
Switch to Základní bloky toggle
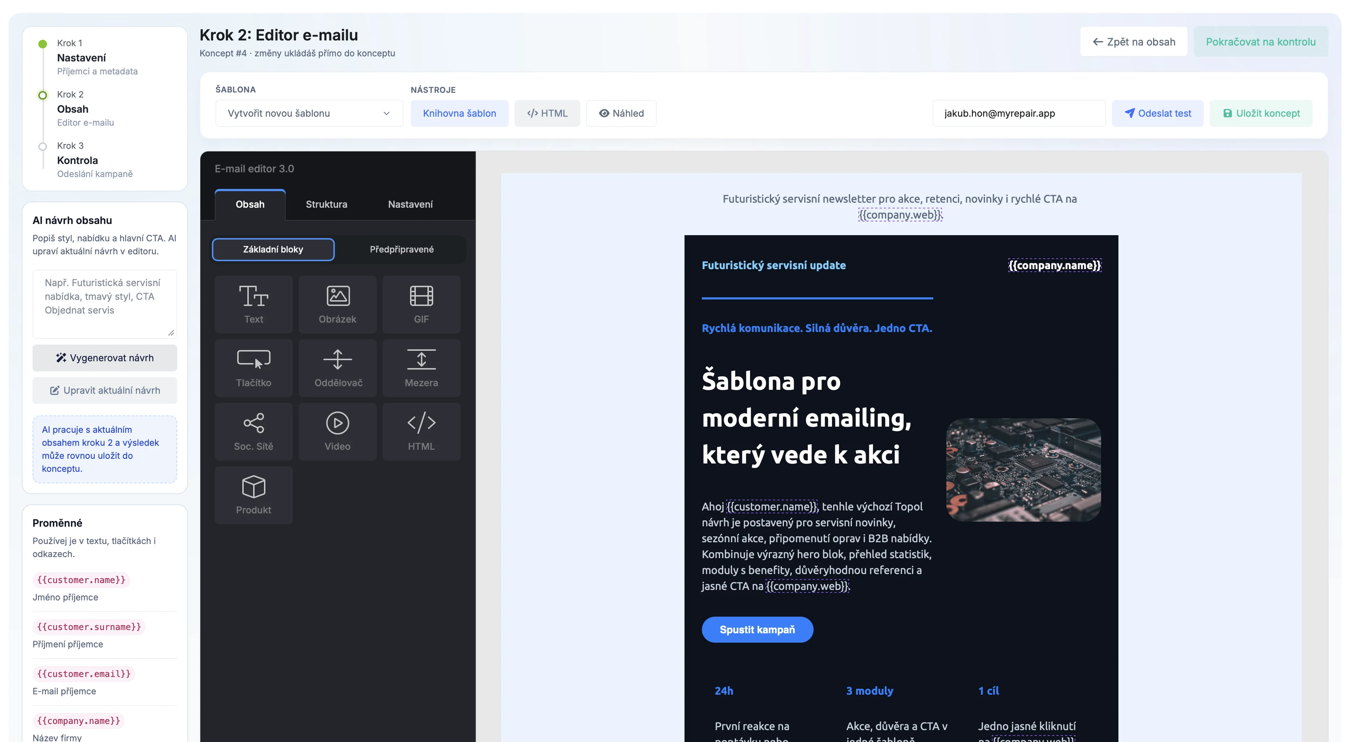tap(273, 249)
